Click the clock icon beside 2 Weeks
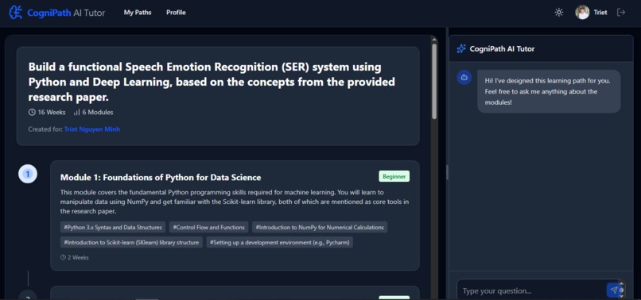The height and width of the screenshot is (300, 641). click(63, 258)
